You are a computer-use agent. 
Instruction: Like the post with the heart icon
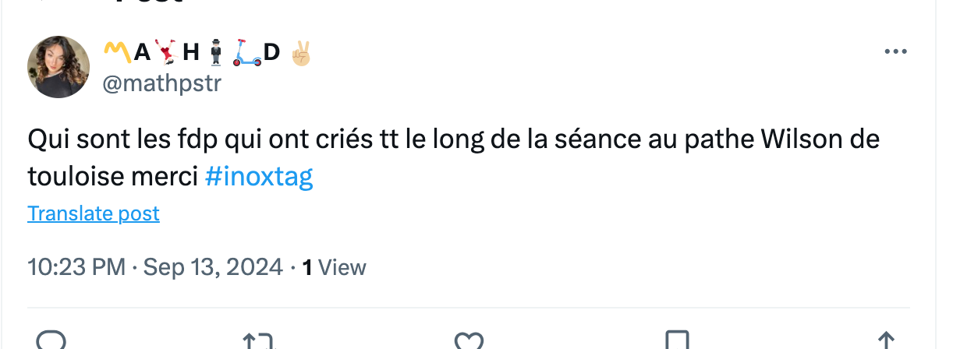point(469,340)
